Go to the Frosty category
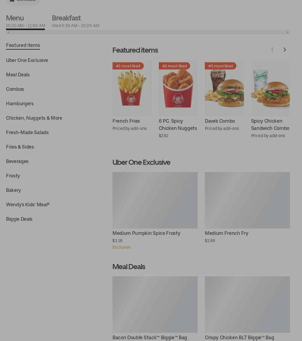The width and height of the screenshot is (302, 341). [13, 176]
